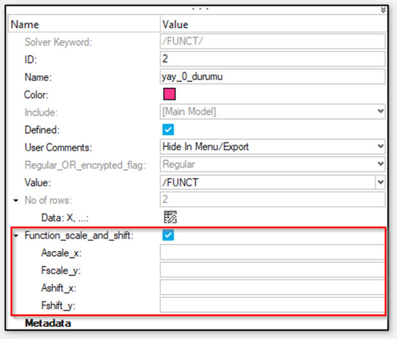Click the Ascale_x input field
This screenshot has width=397, height=339.
click(273, 252)
